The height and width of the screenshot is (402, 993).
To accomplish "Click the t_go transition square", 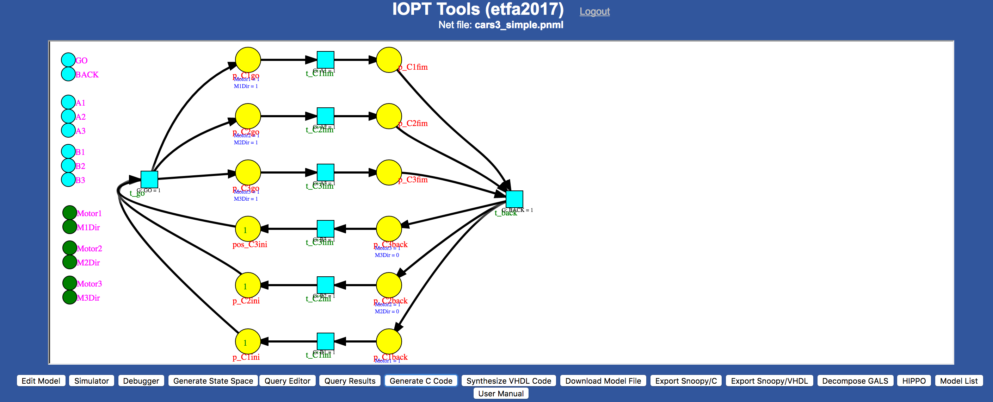I will tap(149, 180).
